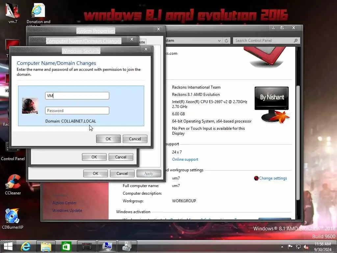Open the muted volume tray icon
This screenshot has height=253, width=337.
306,247
